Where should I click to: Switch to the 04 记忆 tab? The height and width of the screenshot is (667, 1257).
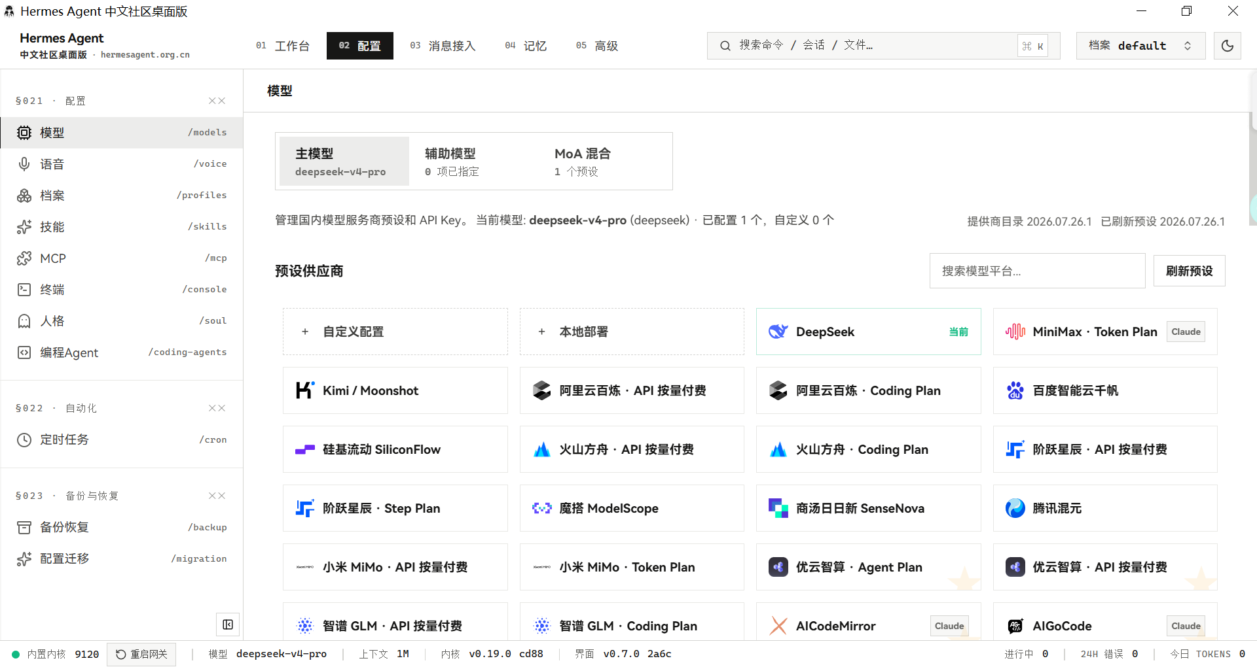tap(526, 46)
